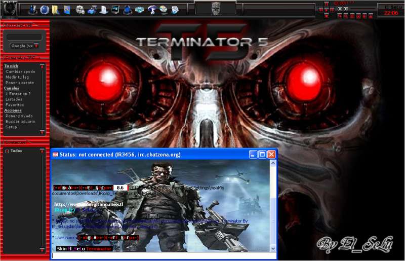Click the 22:06 clock display

[x=391, y=13]
